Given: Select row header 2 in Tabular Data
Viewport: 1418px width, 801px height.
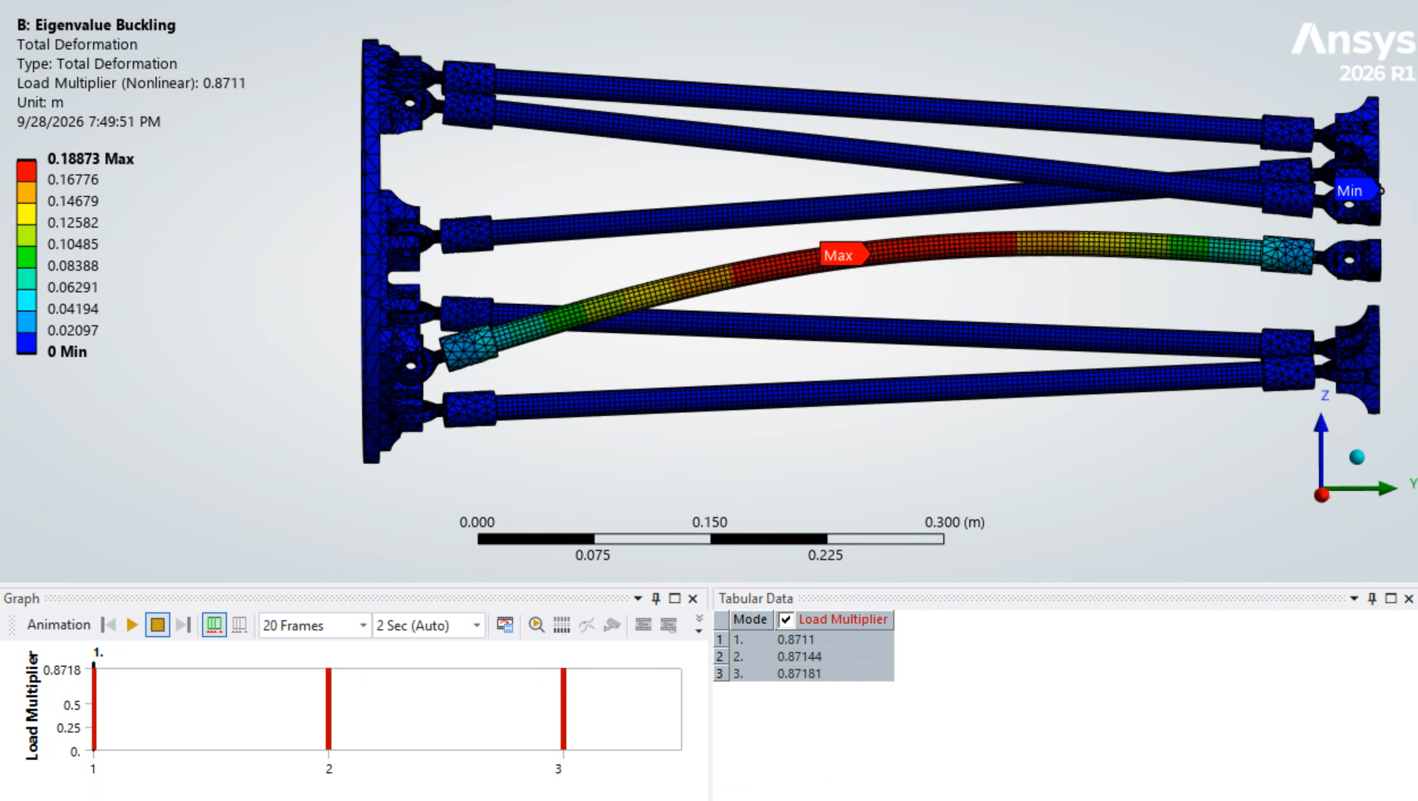Looking at the screenshot, I should (x=720, y=657).
